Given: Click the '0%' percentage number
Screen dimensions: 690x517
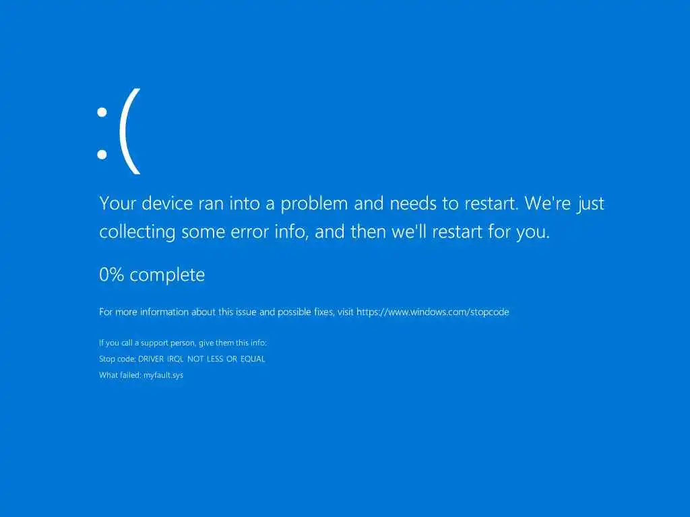Looking at the screenshot, I should pos(111,275).
